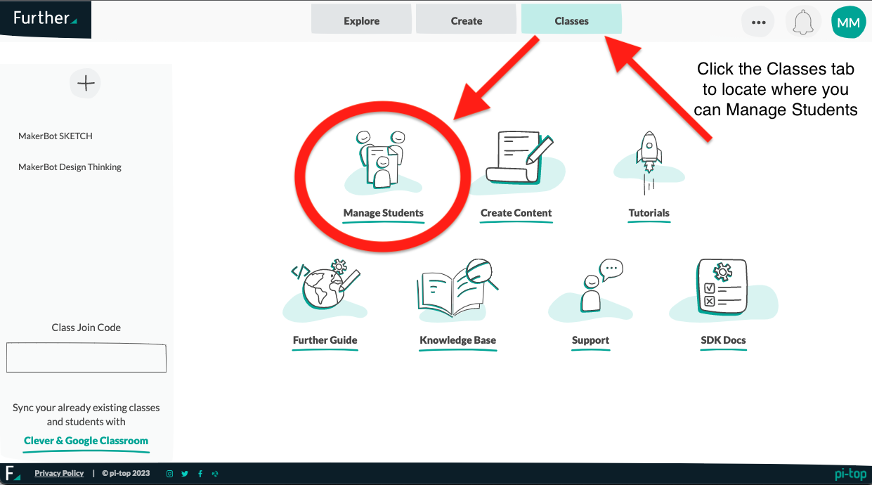The height and width of the screenshot is (485, 872).
Task: Select MakerBot SKETCH class in sidebar
Action: click(56, 136)
